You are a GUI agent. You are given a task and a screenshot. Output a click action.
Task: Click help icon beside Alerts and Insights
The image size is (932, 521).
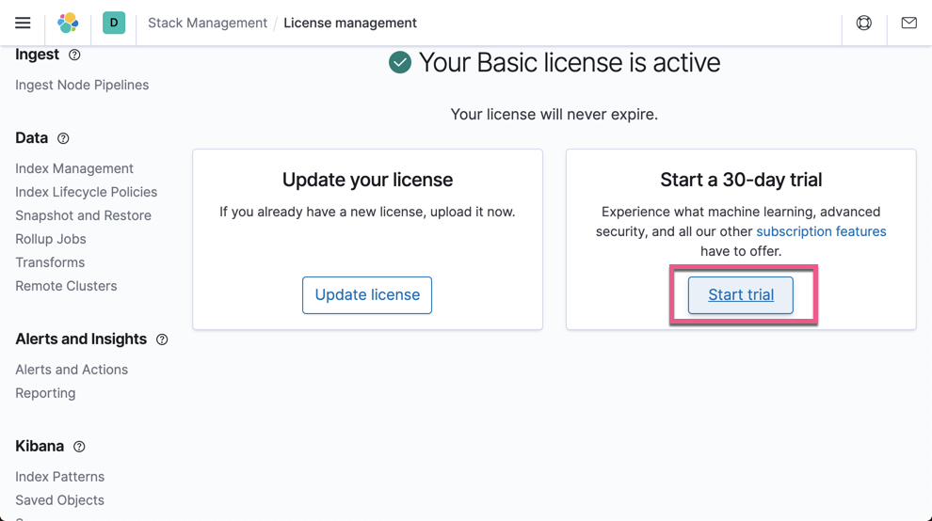coord(162,339)
